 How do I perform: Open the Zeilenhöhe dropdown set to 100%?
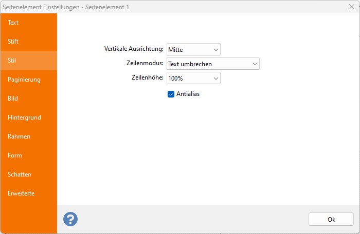pyautogui.click(x=193, y=78)
